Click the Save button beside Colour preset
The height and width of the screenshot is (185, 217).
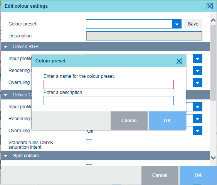[193, 24]
